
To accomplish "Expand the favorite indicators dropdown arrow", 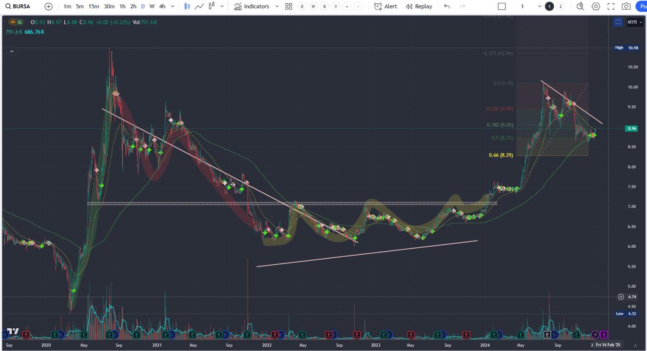I will click(x=277, y=6).
